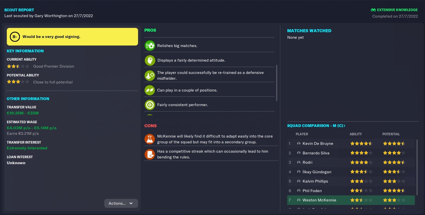
Task: Click the B- grade circle badge
Action: tap(15, 37)
